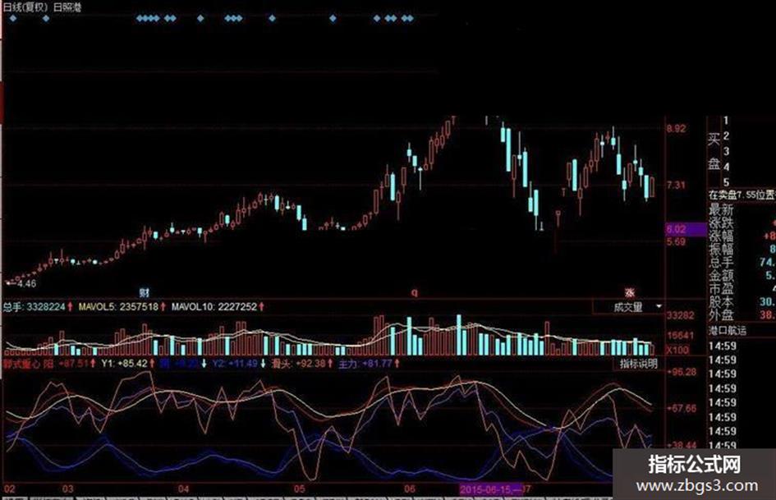
Task: Click the 33282 volume axis label
Action: (x=681, y=315)
